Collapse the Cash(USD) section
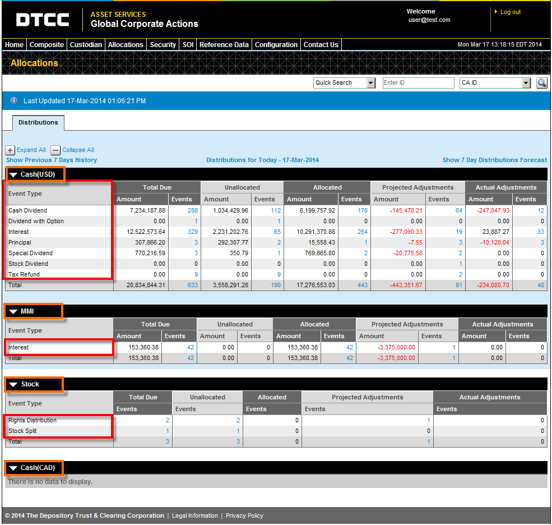552x525 pixels. click(x=13, y=174)
